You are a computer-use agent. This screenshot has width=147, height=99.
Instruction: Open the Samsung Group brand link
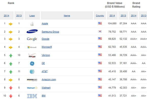(x=50, y=32)
